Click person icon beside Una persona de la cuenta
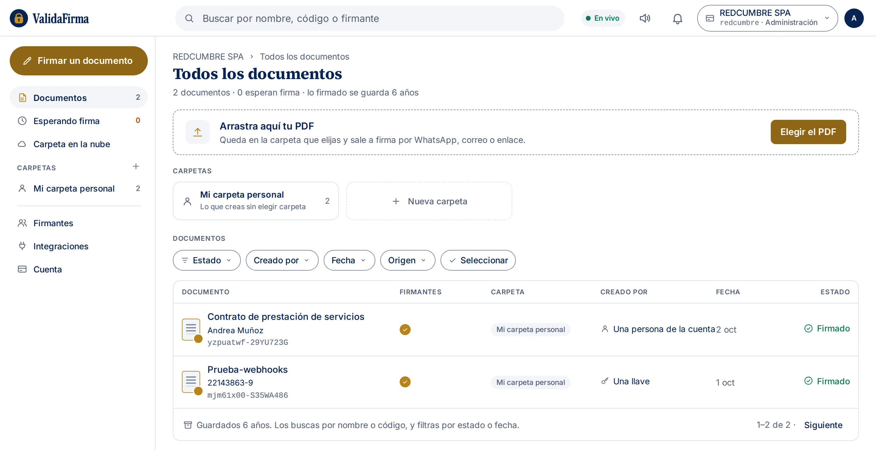Viewport: 876px width, 450px height. point(605,329)
